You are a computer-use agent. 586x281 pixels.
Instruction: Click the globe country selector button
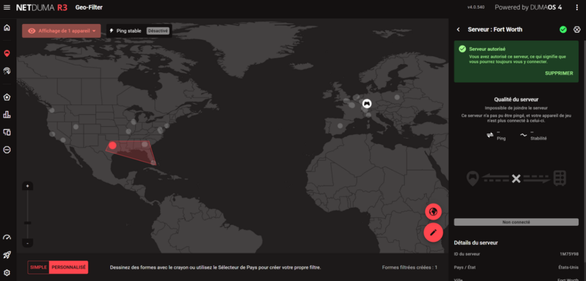(432, 211)
